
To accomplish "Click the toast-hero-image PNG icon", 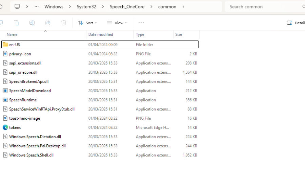I will pos(5,118).
